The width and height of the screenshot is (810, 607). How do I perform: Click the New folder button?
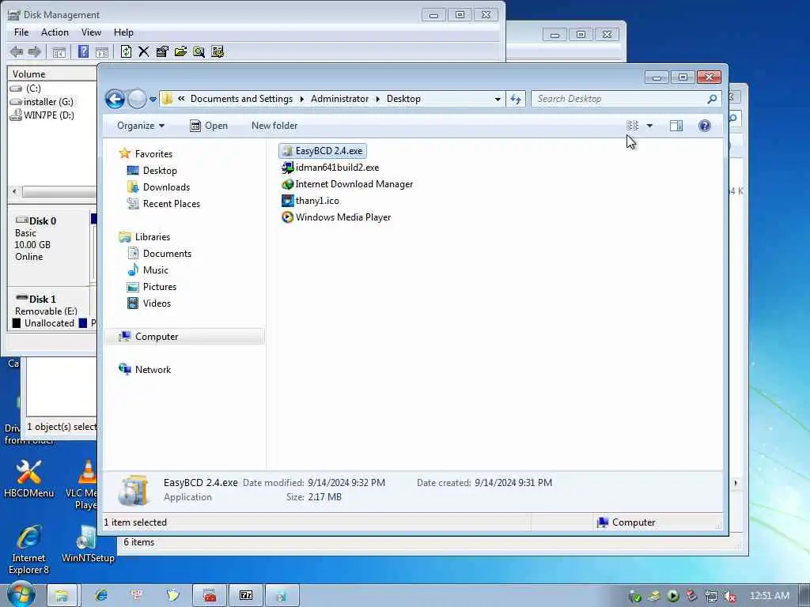(x=274, y=126)
